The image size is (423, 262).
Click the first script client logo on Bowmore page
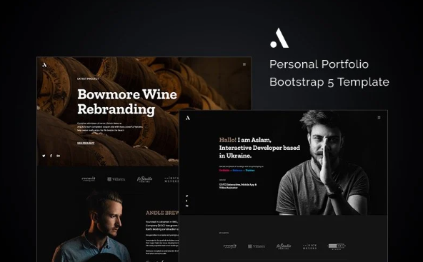tap(89, 179)
